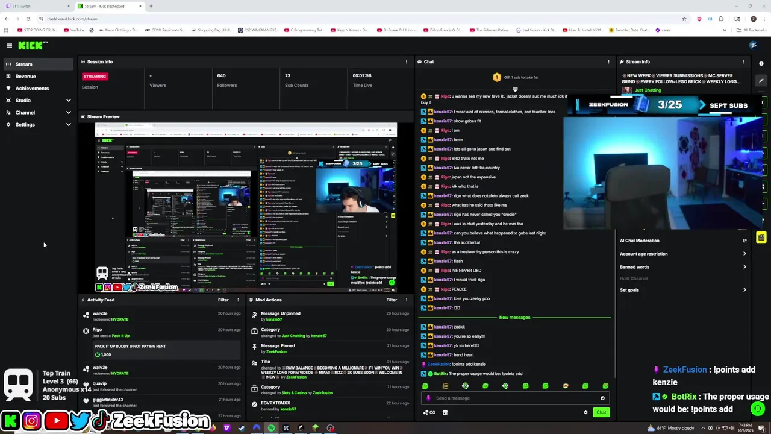Image resolution: width=771 pixels, height=434 pixels.
Task: Expand the Settings sidebar section
Action: coord(39,124)
